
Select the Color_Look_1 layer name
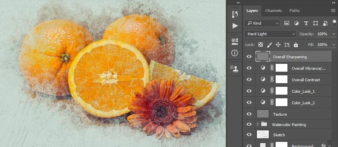pyautogui.click(x=303, y=92)
